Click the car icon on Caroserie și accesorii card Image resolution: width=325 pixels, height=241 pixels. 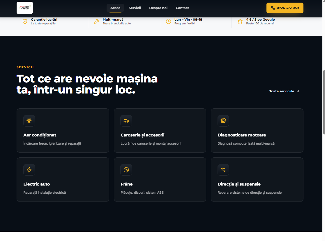pyautogui.click(x=126, y=121)
